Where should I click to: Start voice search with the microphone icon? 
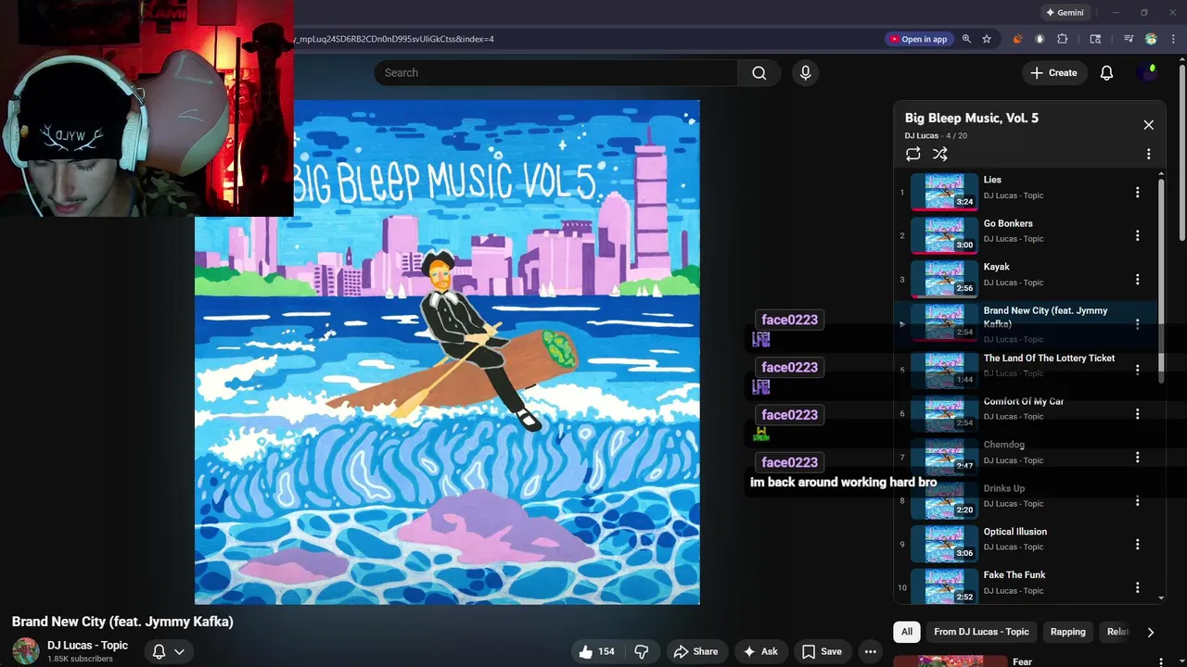(805, 73)
